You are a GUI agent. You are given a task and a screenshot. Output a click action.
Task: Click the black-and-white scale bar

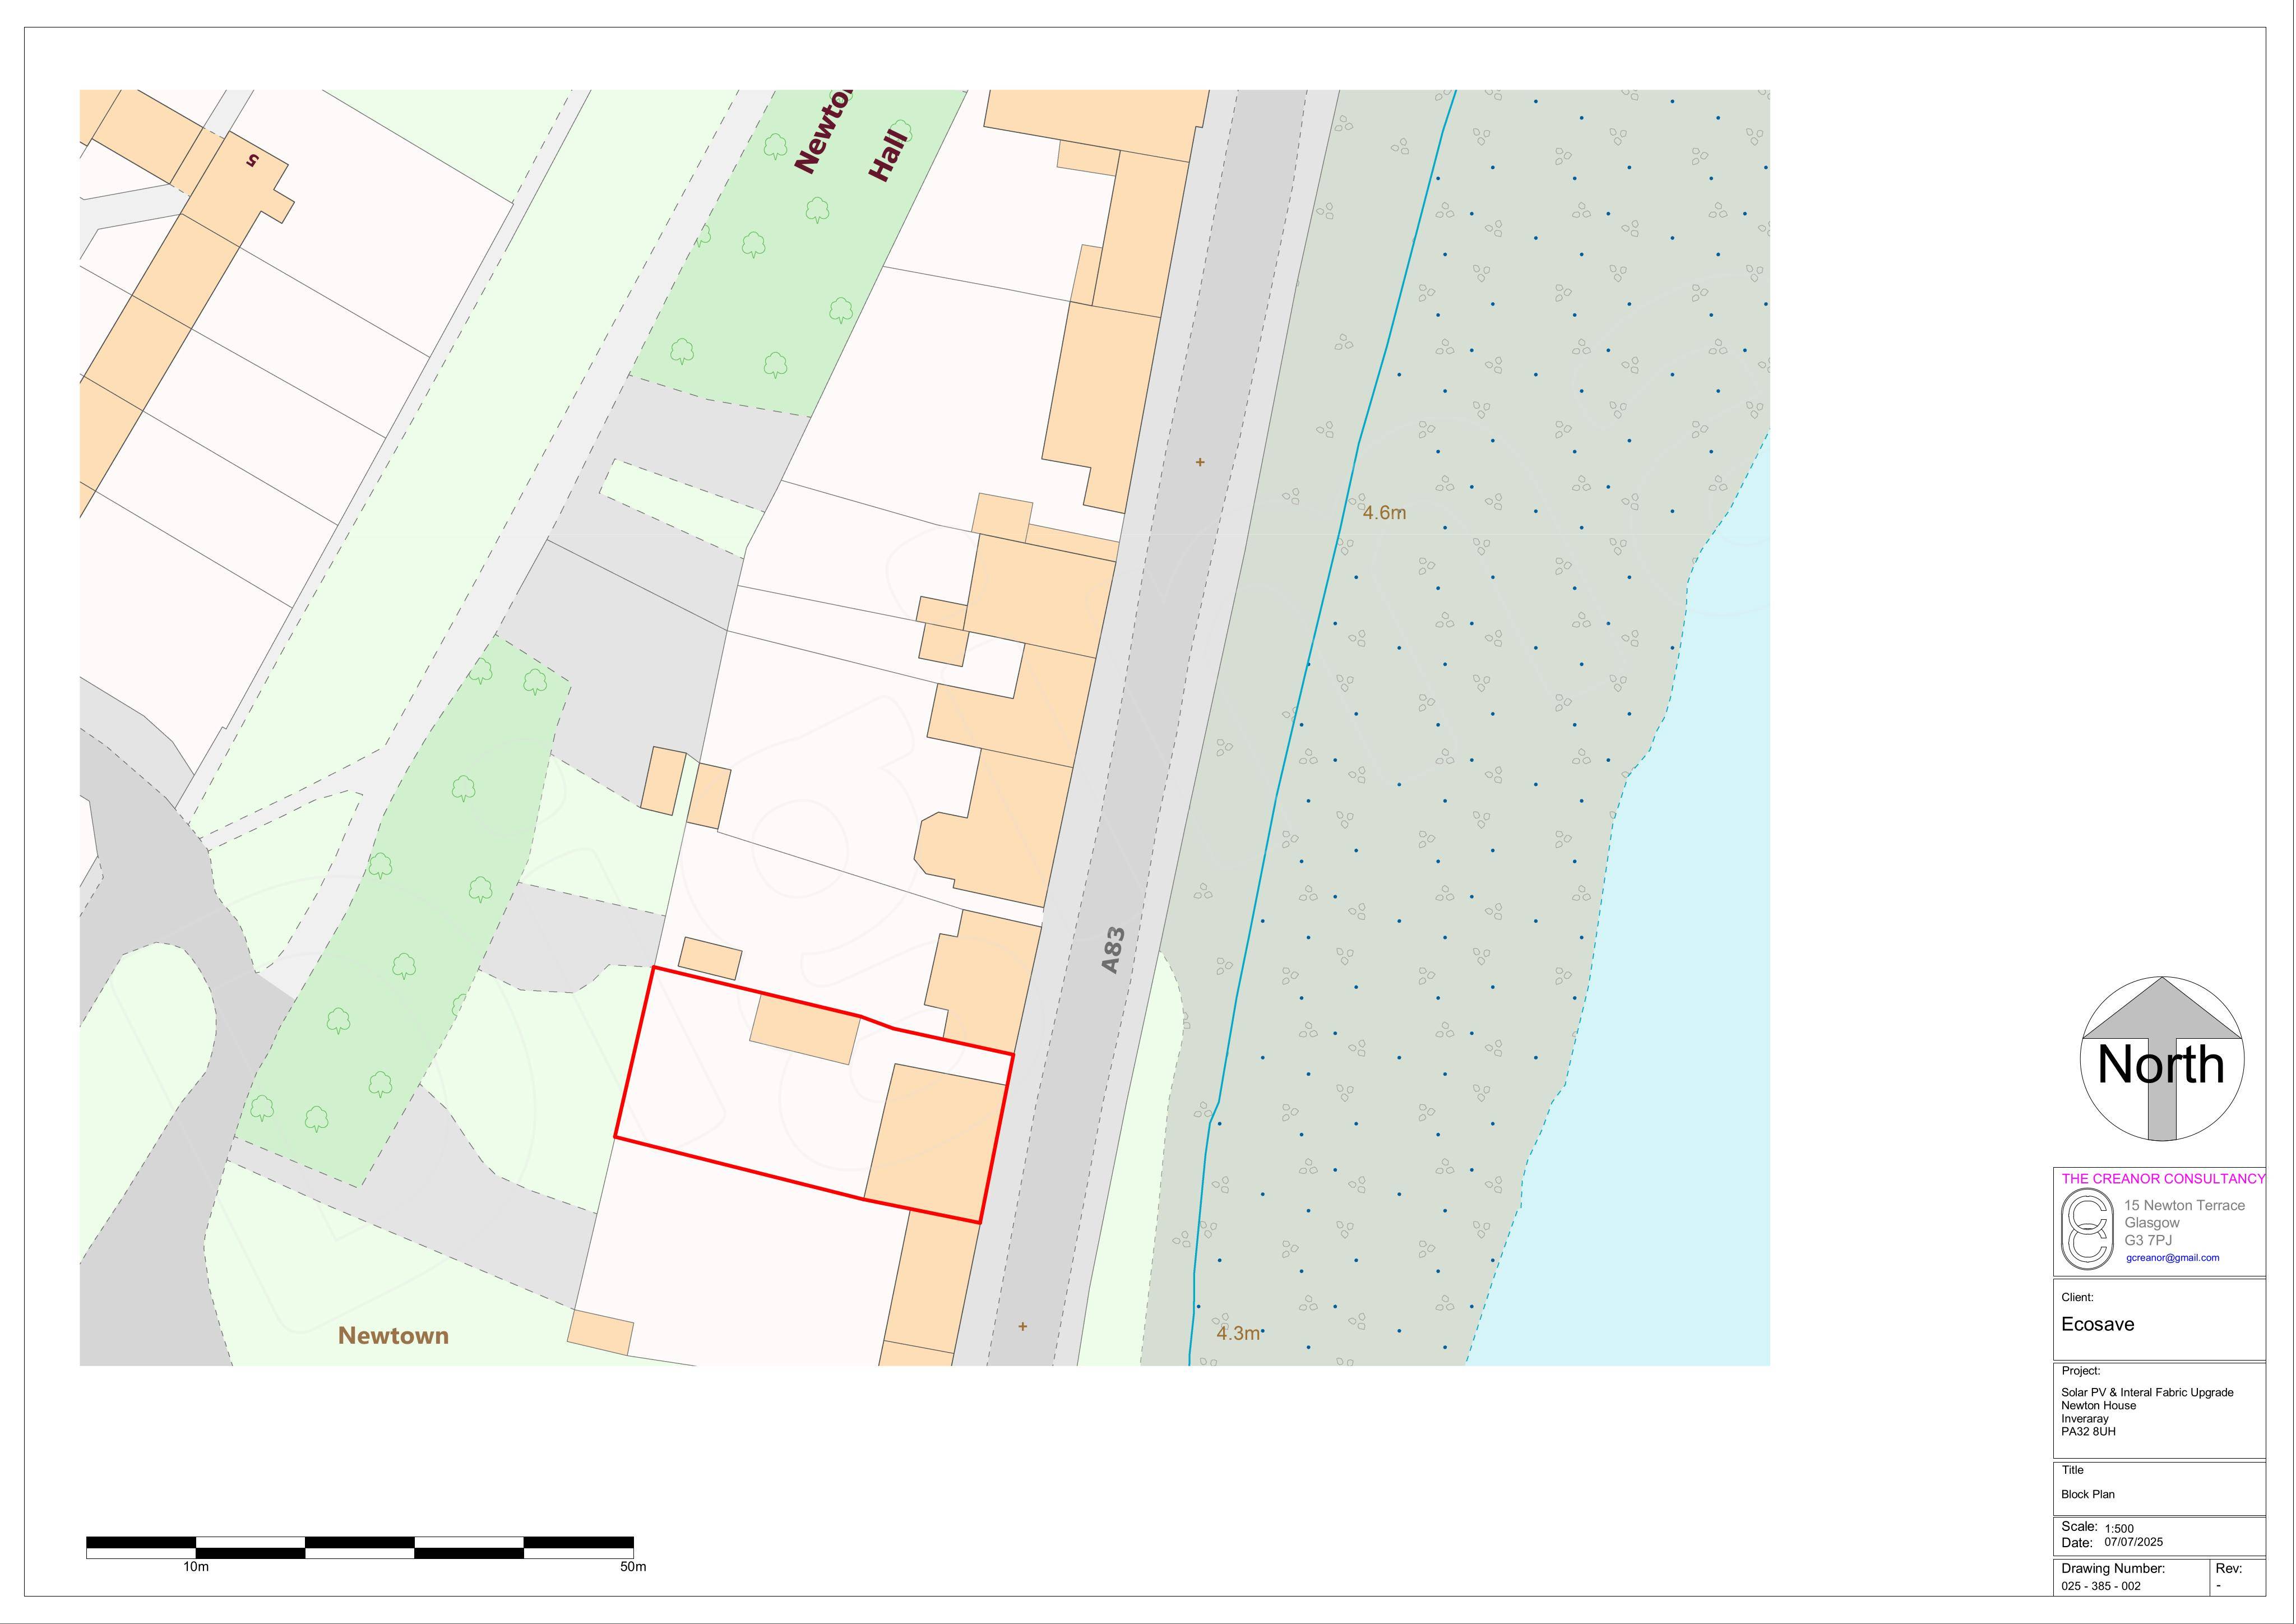360,1548
